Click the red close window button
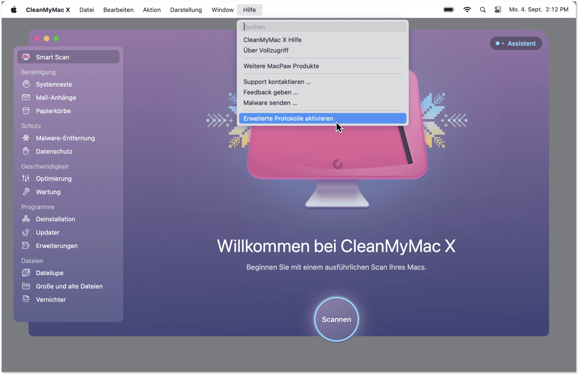This screenshot has width=579, height=375. tap(37, 38)
